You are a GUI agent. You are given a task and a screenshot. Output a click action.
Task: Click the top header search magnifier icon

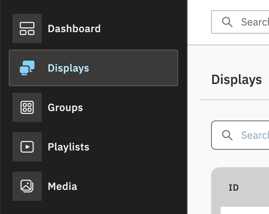227,22
